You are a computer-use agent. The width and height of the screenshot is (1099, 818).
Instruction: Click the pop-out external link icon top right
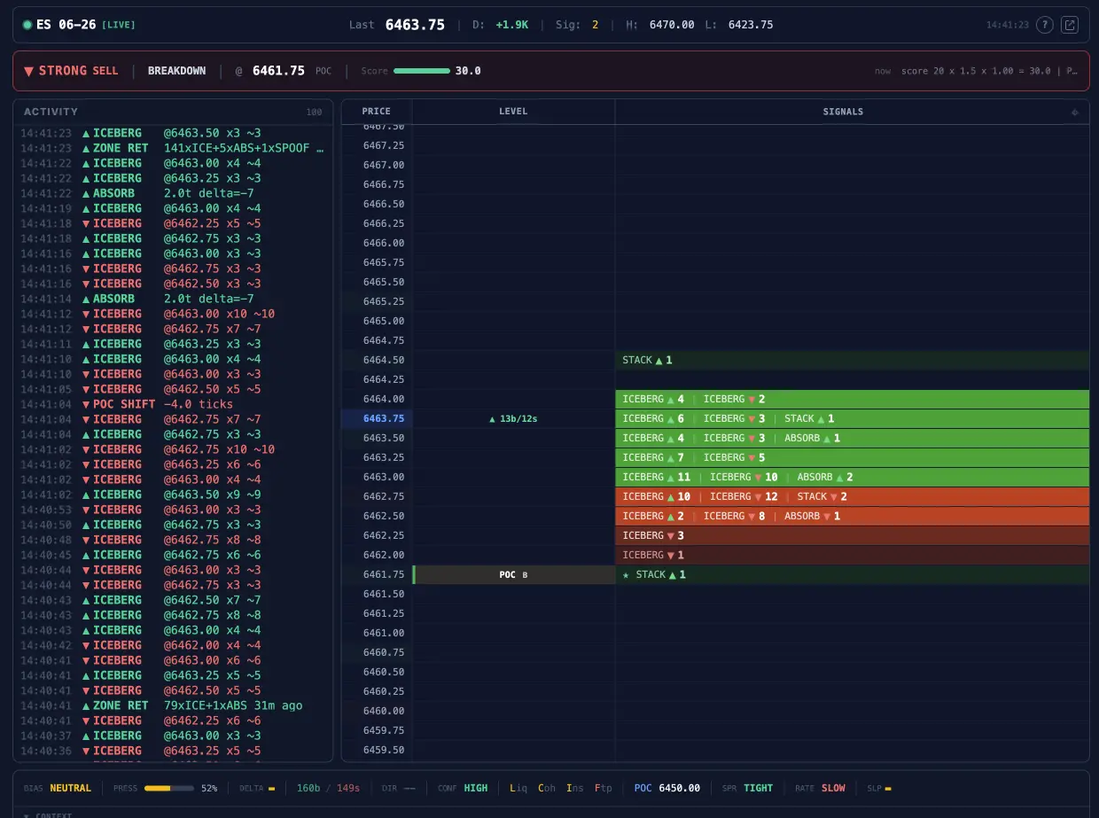[1070, 25]
